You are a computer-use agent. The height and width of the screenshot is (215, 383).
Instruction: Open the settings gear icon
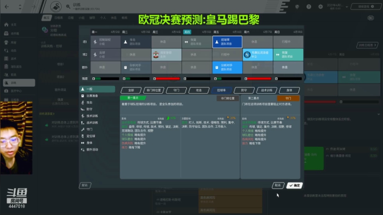tap(320, 6)
